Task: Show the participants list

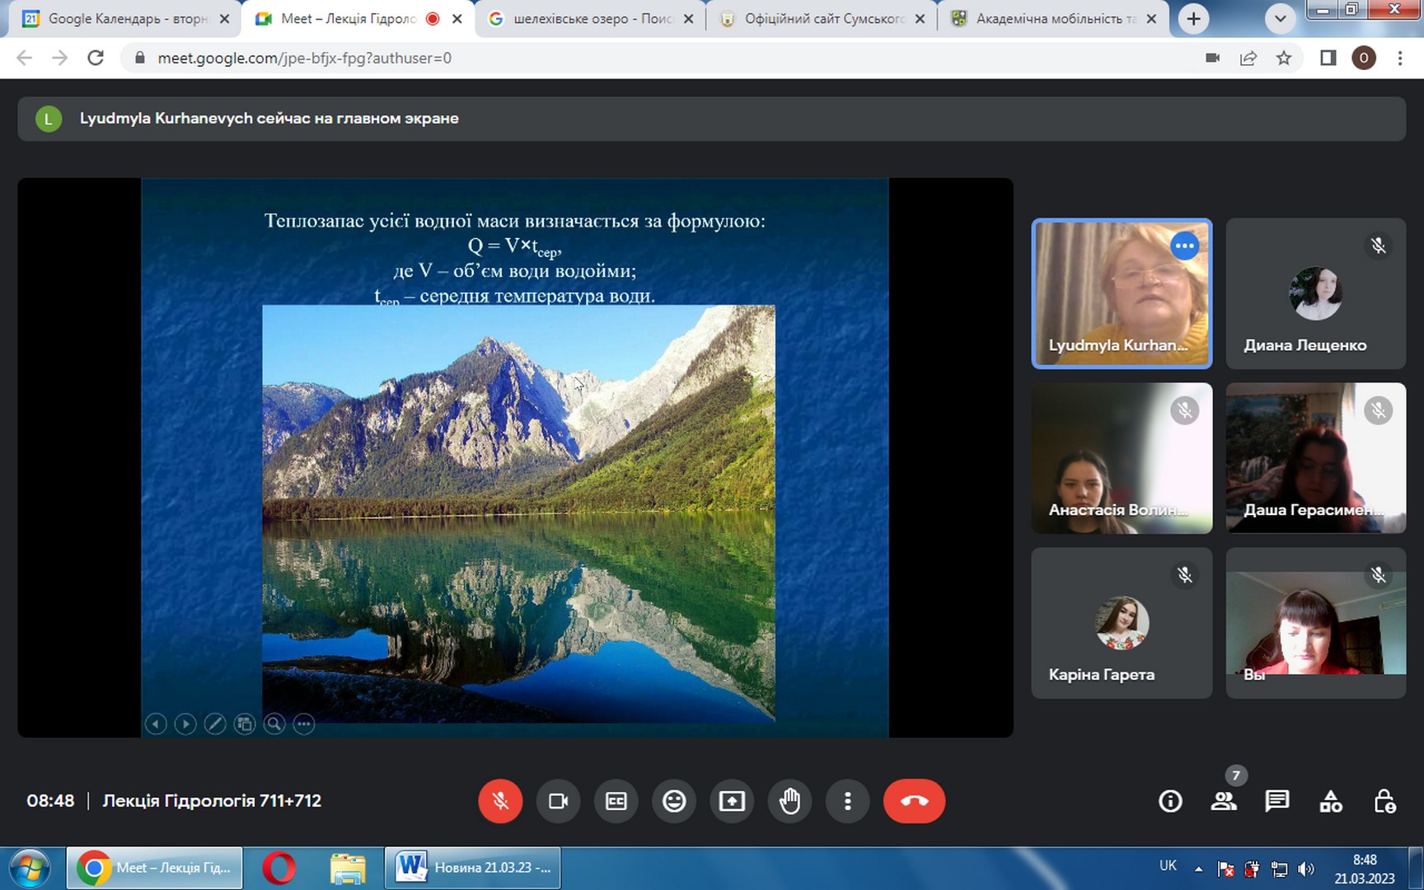Action: pyautogui.click(x=1224, y=801)
